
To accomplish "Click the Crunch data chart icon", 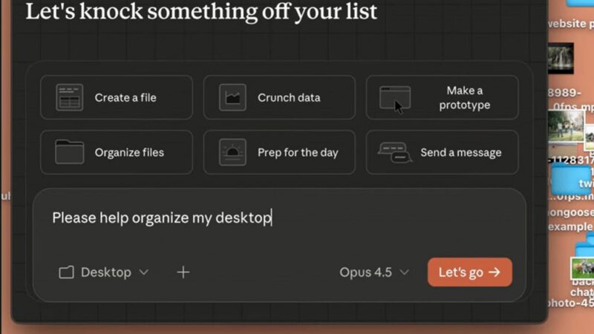I will pyautogui.click(x=232, y=97).
